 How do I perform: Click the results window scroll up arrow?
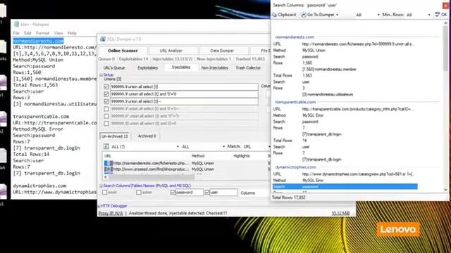446,22
